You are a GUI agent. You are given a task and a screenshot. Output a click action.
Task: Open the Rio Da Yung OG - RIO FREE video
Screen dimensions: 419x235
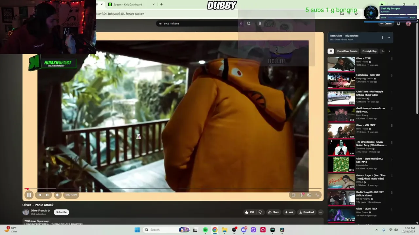click(370, 194)
